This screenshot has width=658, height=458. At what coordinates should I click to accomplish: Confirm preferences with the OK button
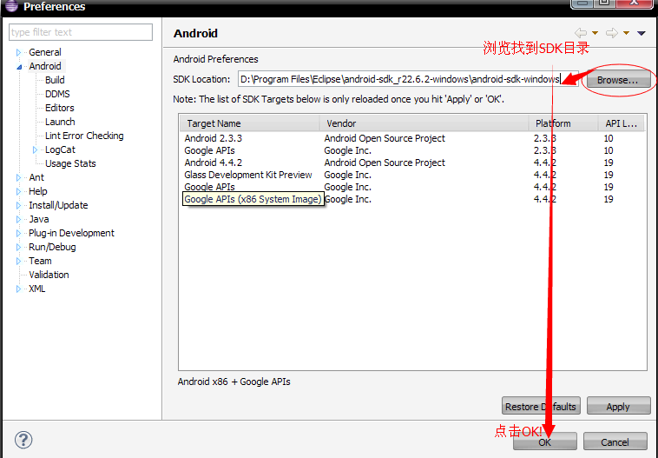pos(544,442)
